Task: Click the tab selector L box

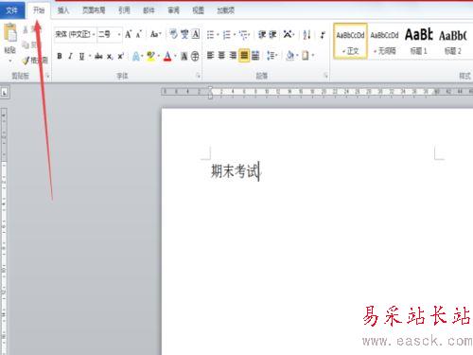Action: point(5,93)
